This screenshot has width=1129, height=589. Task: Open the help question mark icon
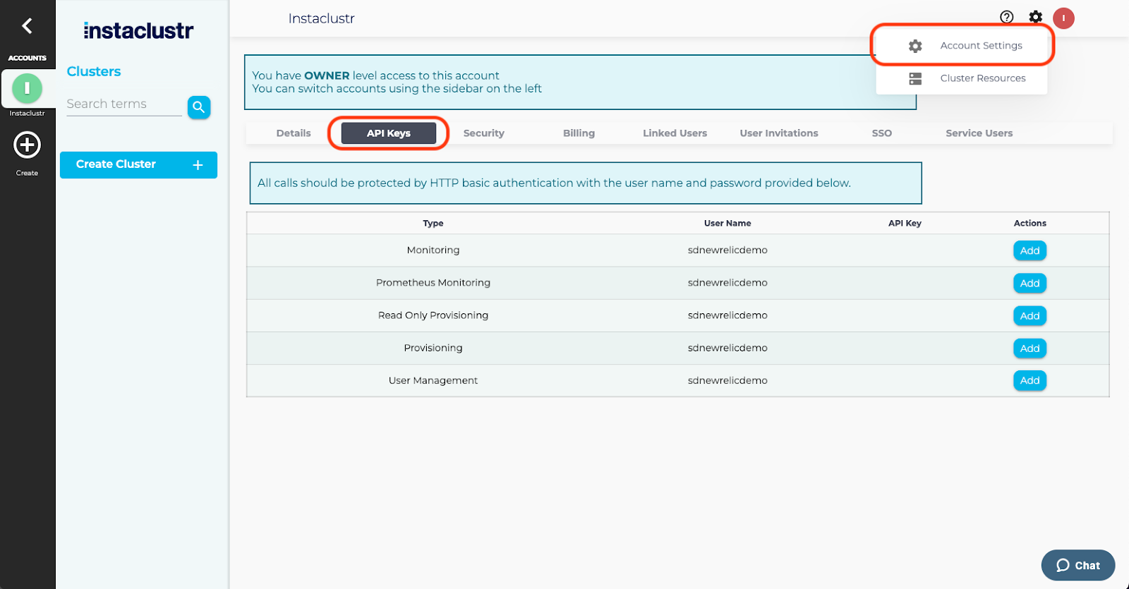click(1007, 18)
